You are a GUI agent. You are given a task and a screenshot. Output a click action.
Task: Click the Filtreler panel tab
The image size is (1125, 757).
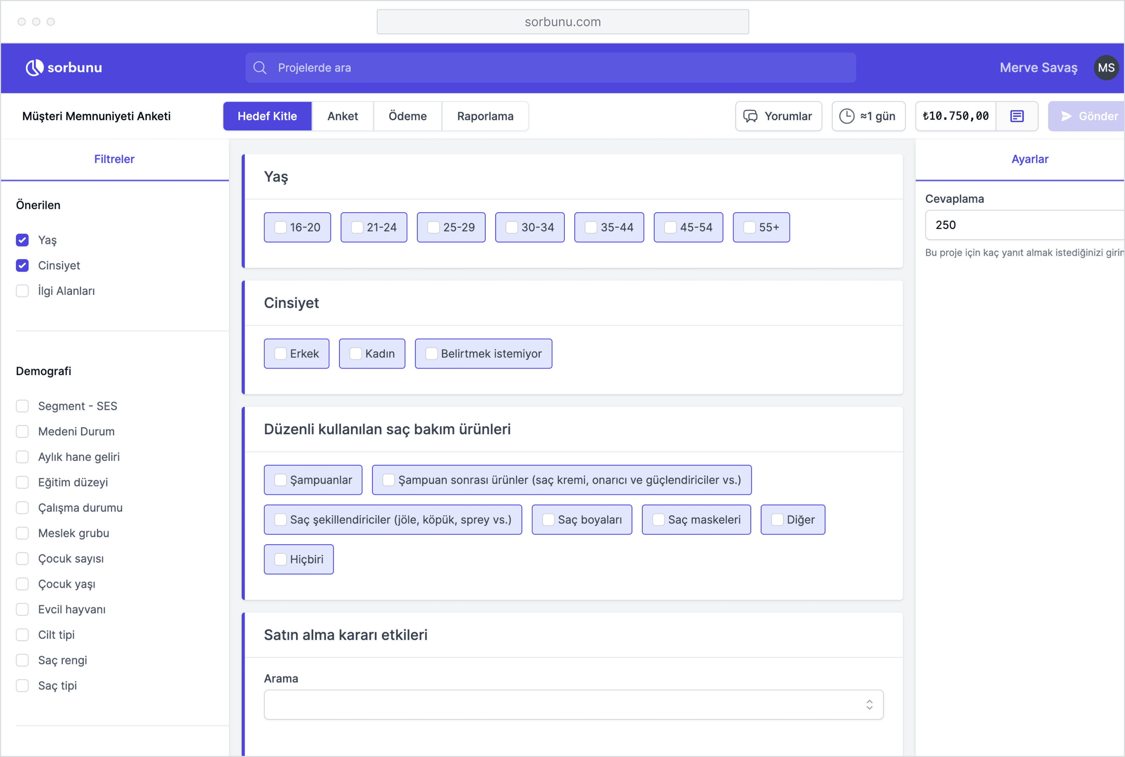[x=114, y=159]
